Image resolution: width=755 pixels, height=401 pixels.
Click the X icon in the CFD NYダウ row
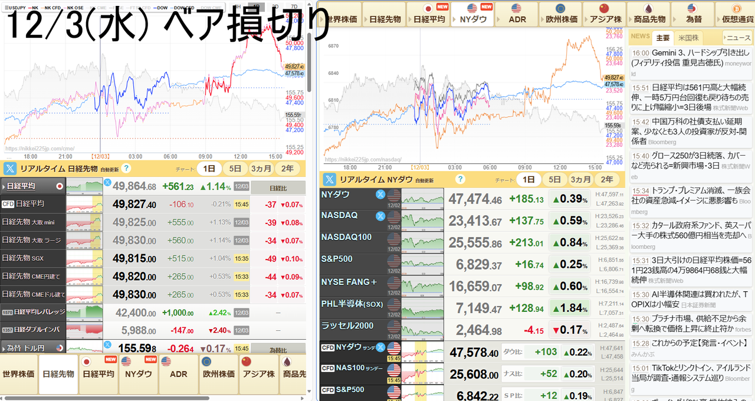(380, 347)
